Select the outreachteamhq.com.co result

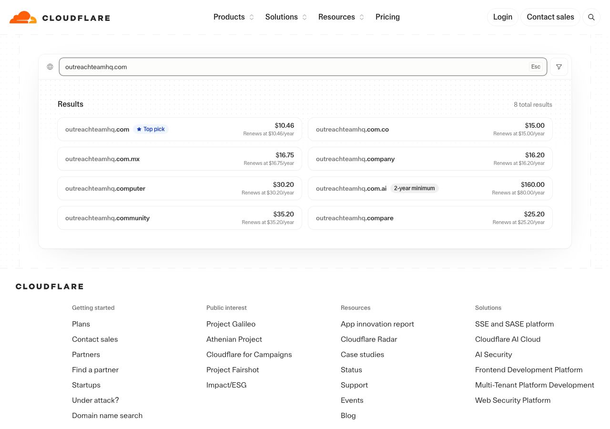pos(430,129)
